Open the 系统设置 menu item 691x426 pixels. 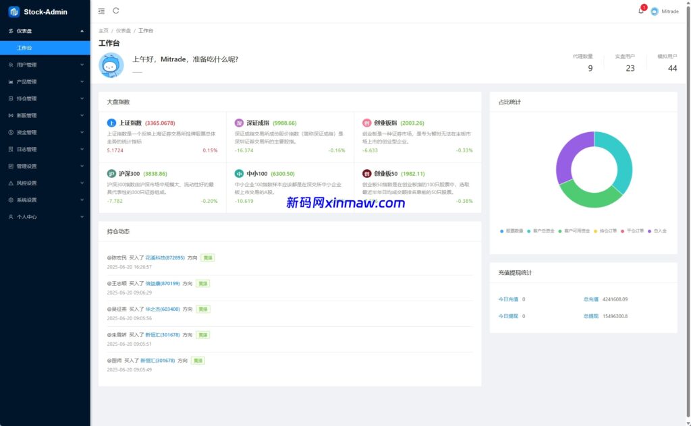(x=45, y=200)
